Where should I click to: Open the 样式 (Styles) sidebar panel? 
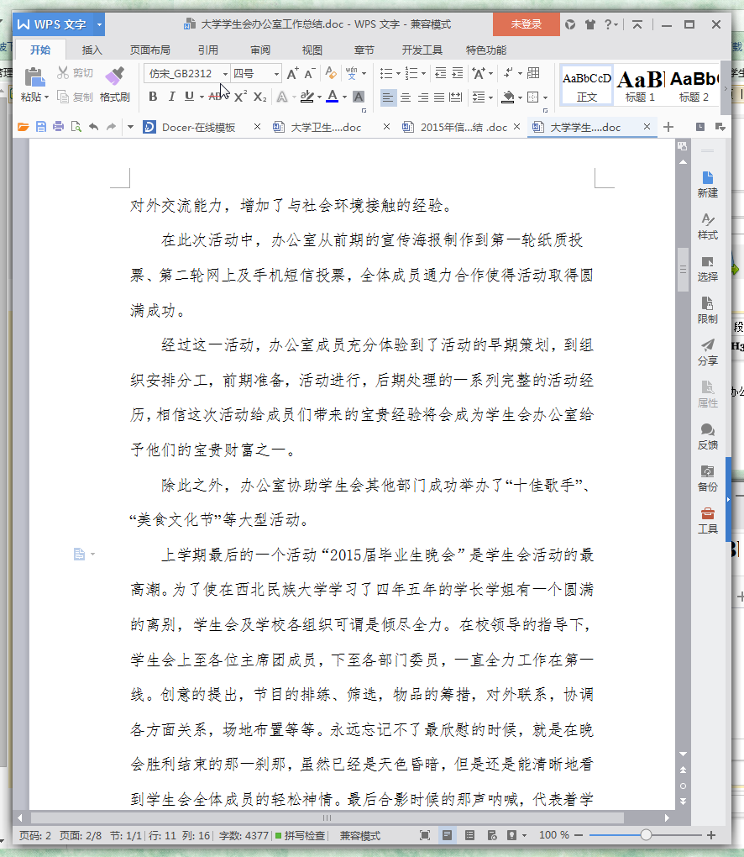pyautogui.click(x=707, y=226)
